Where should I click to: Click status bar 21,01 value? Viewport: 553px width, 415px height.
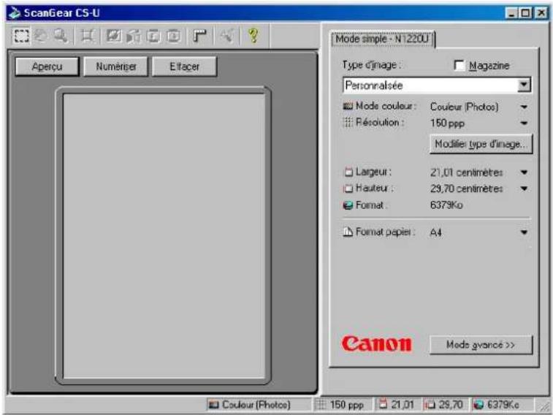click(403, 405)
